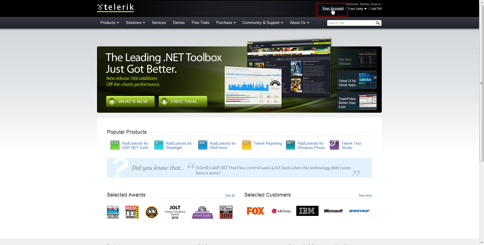Navigate to Free Trials
Image resolution: width=484 pixels, height=245 pixels.
(x=200, y=23)
